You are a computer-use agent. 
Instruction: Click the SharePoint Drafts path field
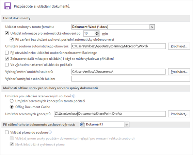[110, 114]
